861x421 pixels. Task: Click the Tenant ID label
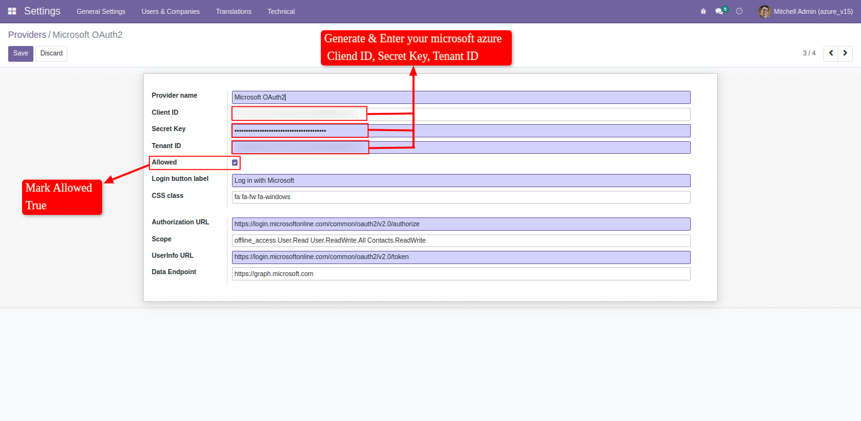click(166, 146)
